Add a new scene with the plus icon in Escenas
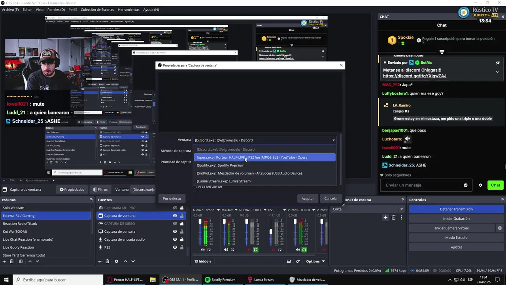Image resolution: width=506 pixels, height=285 pixels. pyautogui.click(x=4, y=261)
